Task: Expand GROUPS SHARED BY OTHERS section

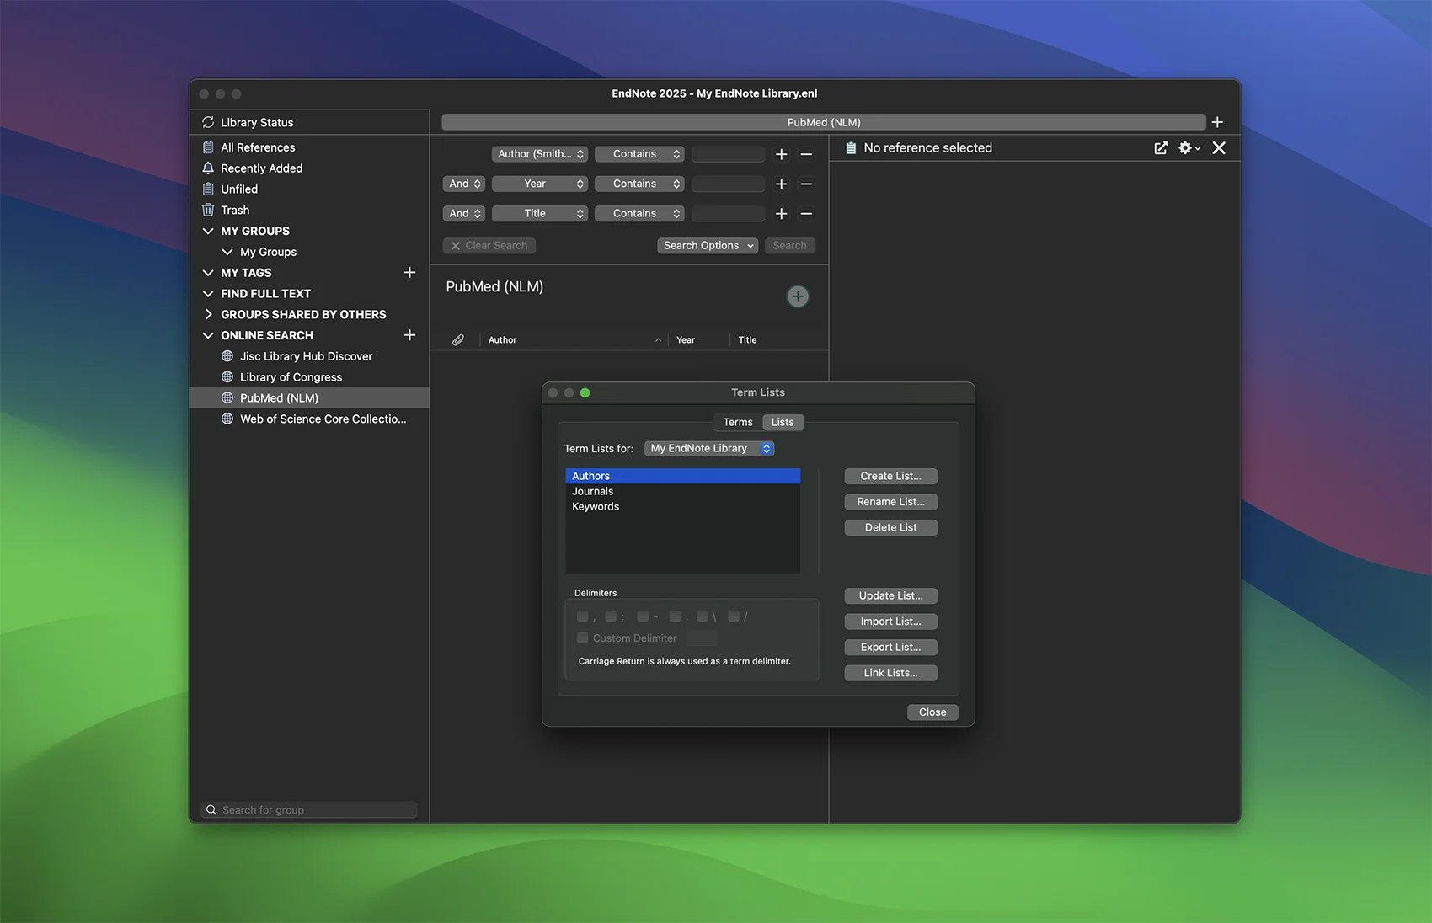Action: click(x=208, y=314)
